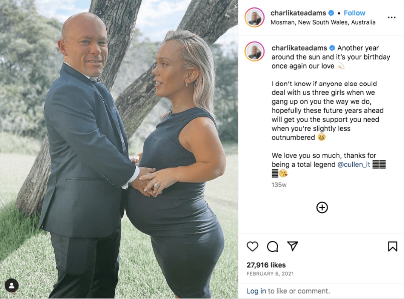Click the couple photo in the post
Viewport: 404px width, 299px height.
(x=119, y=149)
